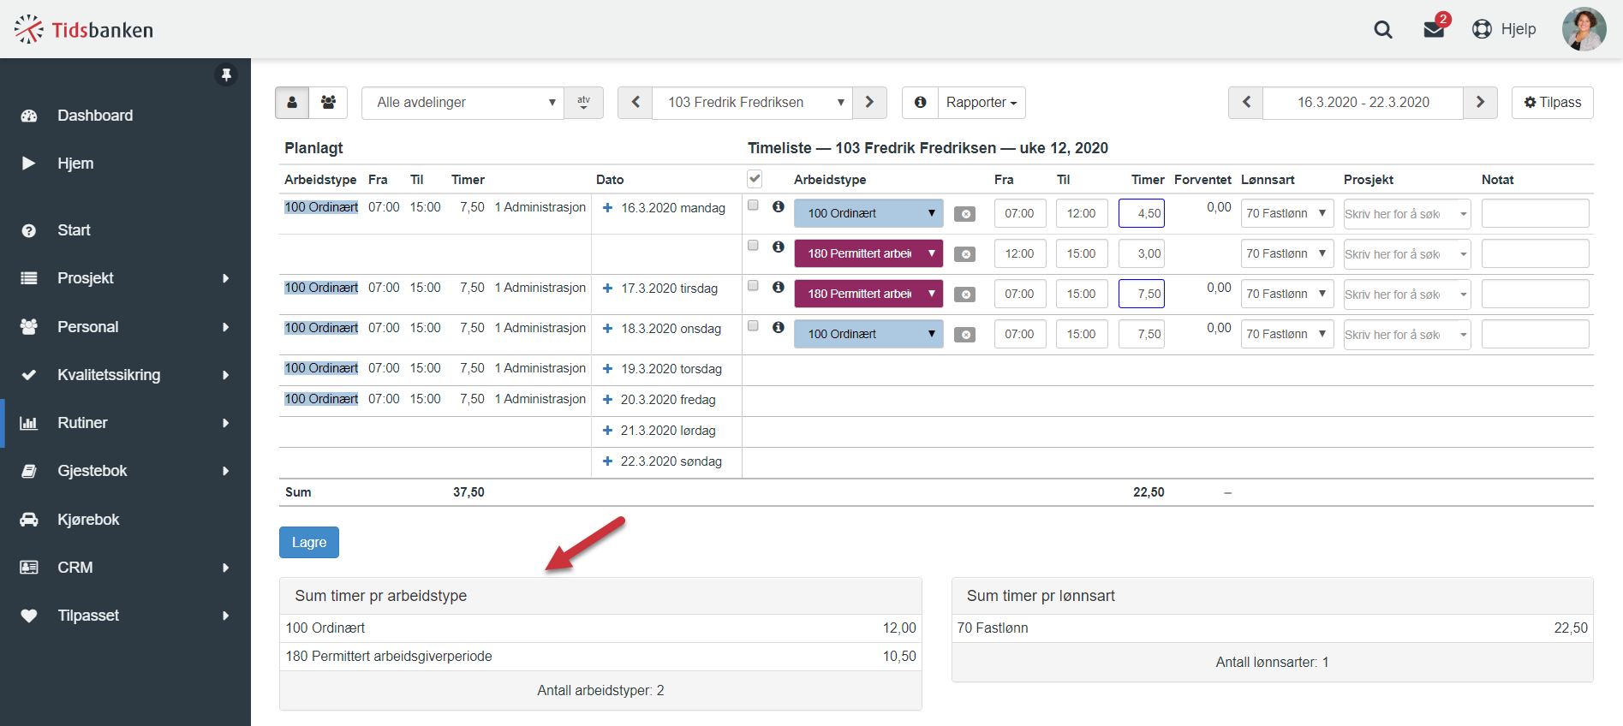Expand the Kvalitetssikring sidebar menu
Screen dimensions: 1623x726
click(125, 375)
